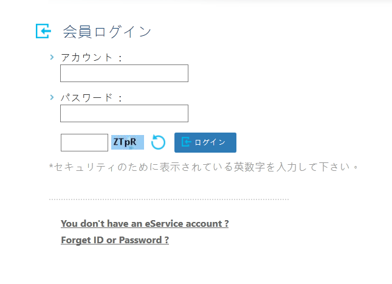
Task: Click the dotted divider line above the links
Action: [x=169, y=199]
